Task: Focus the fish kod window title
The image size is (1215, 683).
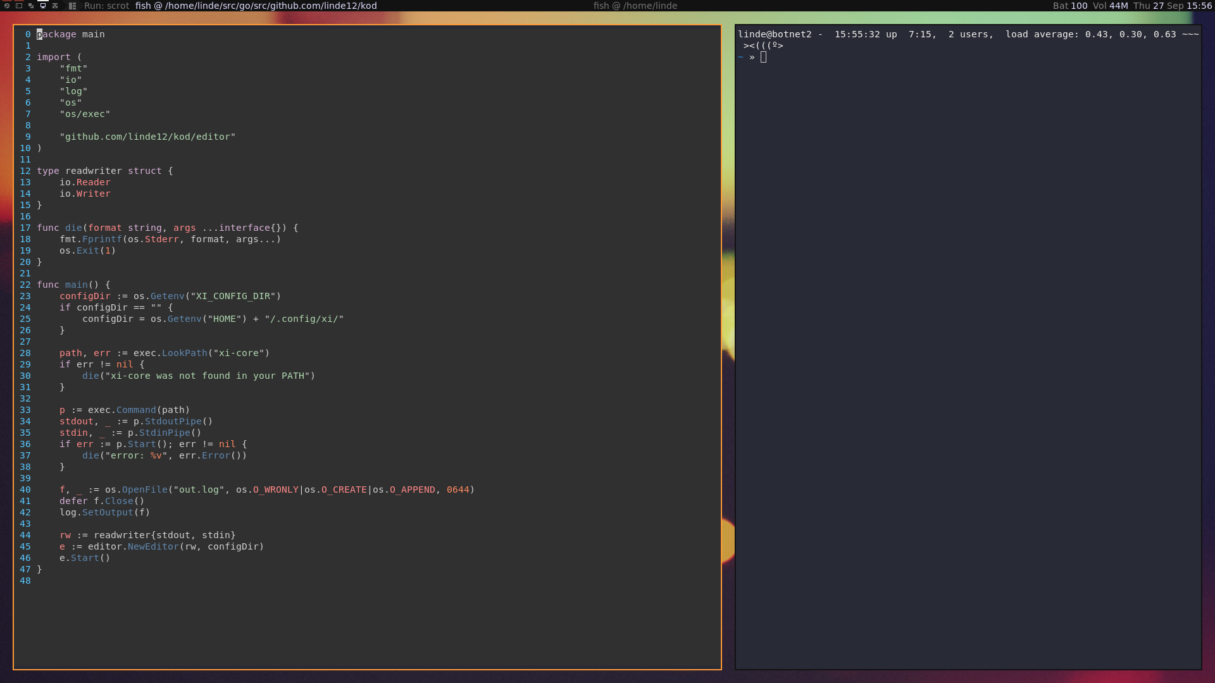Action: pos(256,6)
